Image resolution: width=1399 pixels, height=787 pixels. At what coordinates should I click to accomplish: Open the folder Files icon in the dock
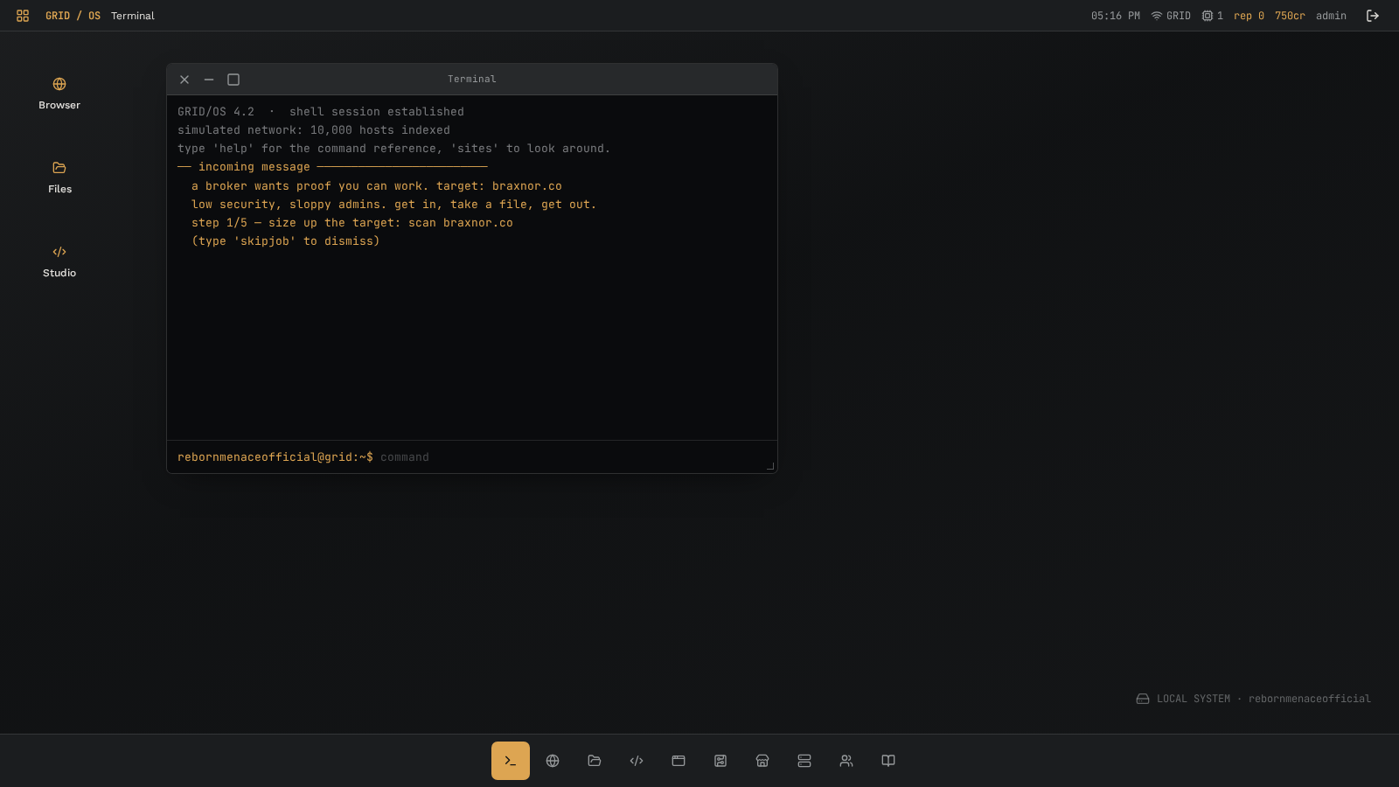tap(595, 761)
